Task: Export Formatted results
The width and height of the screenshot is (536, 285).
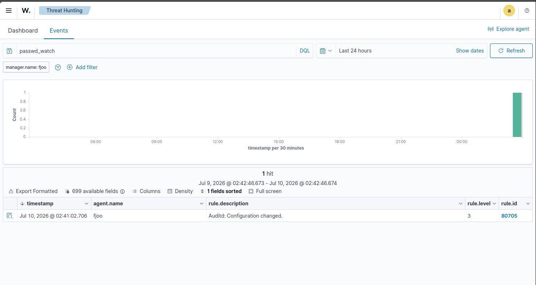Action: click(33, 191)
